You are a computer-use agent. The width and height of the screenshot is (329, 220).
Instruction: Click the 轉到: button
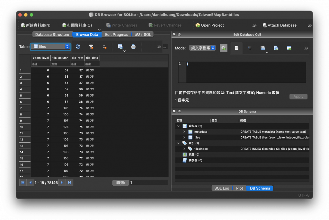[x=121, y=182]
